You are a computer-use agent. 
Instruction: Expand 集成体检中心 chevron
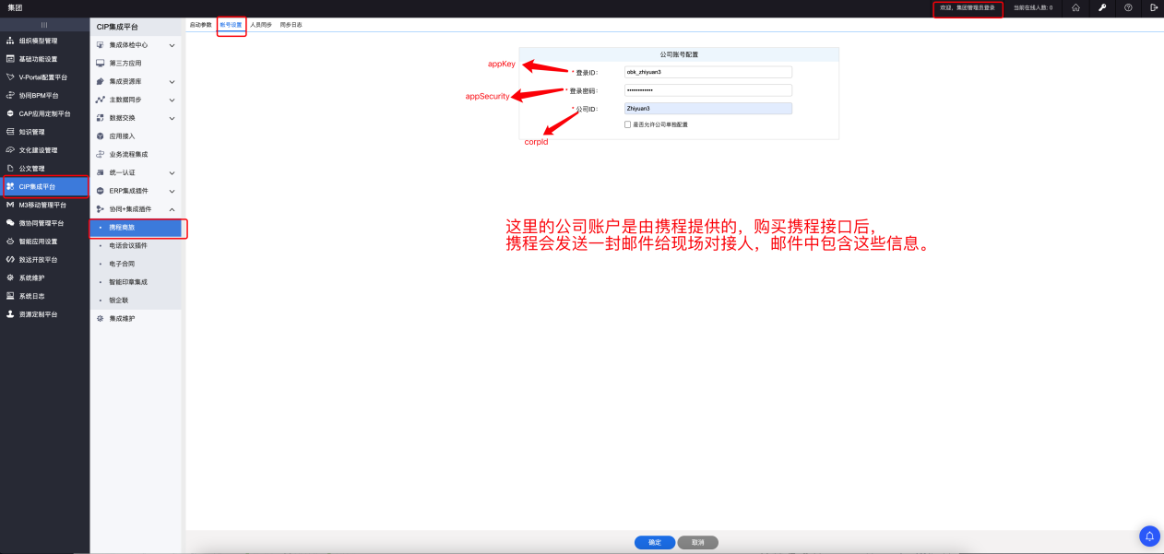click(x=172, y=45)
